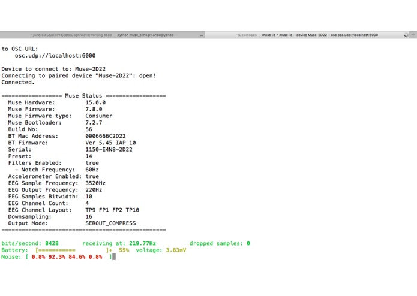Click the Serial value 1150-E4N8-2D22
The width and height of the screenshot is (417, 296).
109,149
